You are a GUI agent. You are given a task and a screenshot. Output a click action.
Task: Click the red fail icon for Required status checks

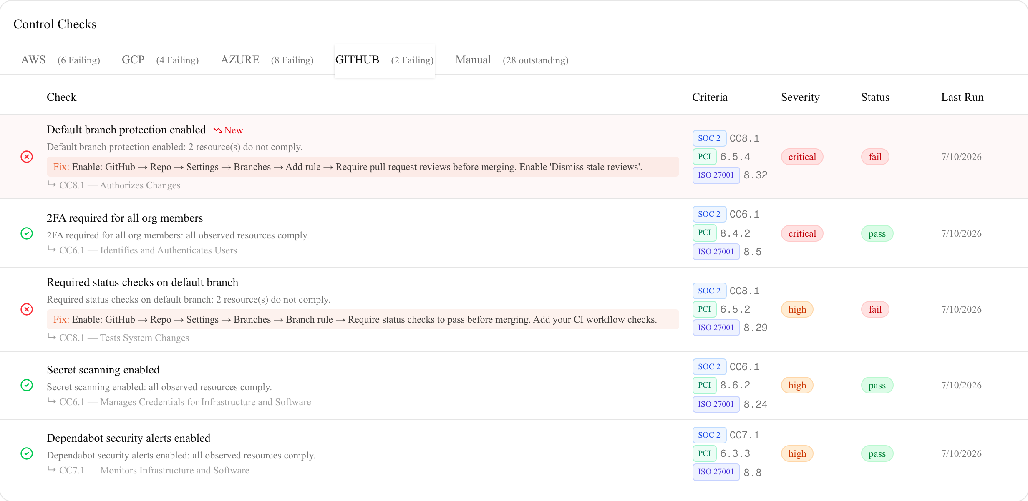click(27, 309)
